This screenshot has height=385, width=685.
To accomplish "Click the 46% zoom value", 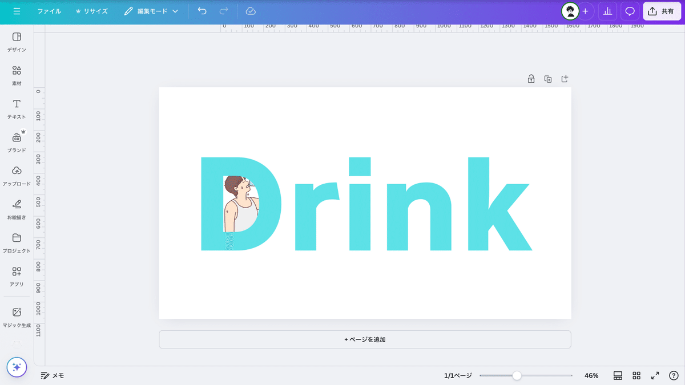I will click(591, 375).
